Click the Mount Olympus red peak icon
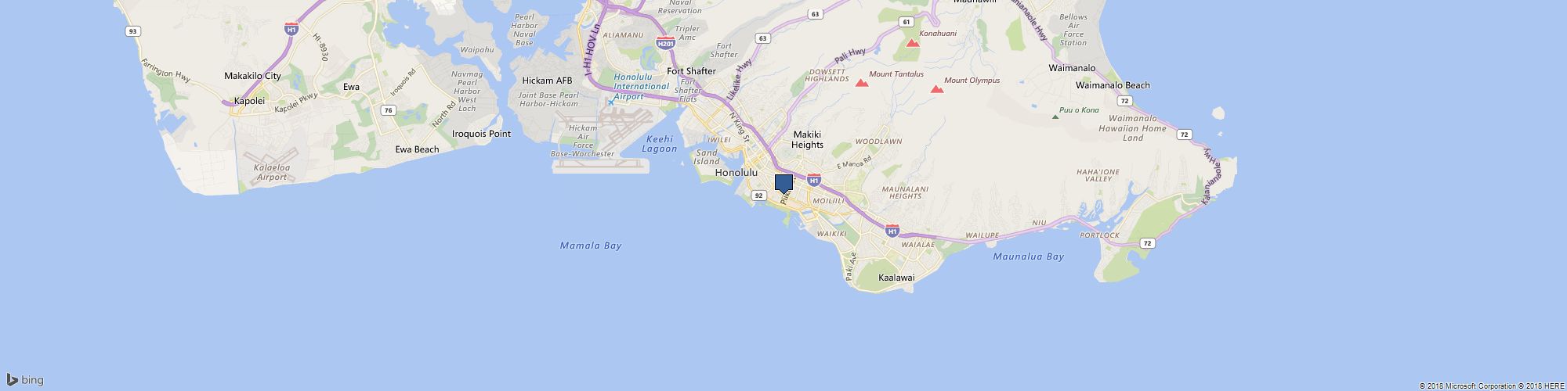 (936, 89)
